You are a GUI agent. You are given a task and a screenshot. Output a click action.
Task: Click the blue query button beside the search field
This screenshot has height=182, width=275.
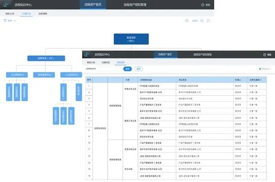pos(128,69)
